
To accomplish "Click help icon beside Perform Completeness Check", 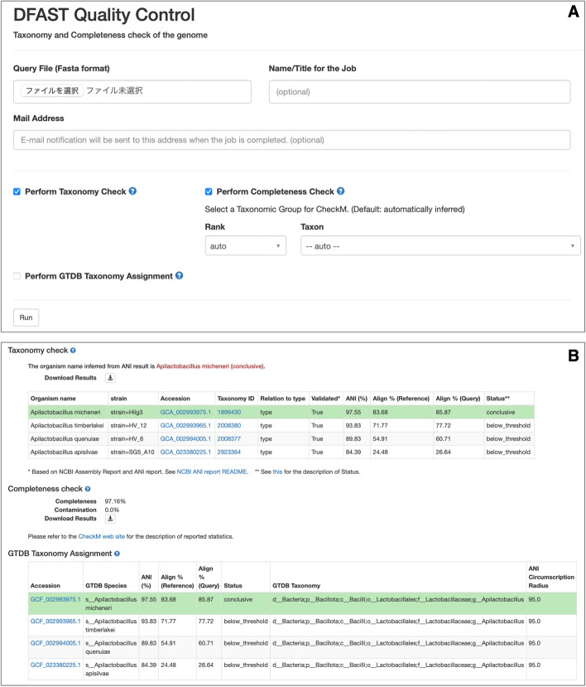I will pos(341,191).
